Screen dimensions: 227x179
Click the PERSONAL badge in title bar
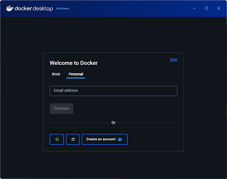(x=63, y=8)
